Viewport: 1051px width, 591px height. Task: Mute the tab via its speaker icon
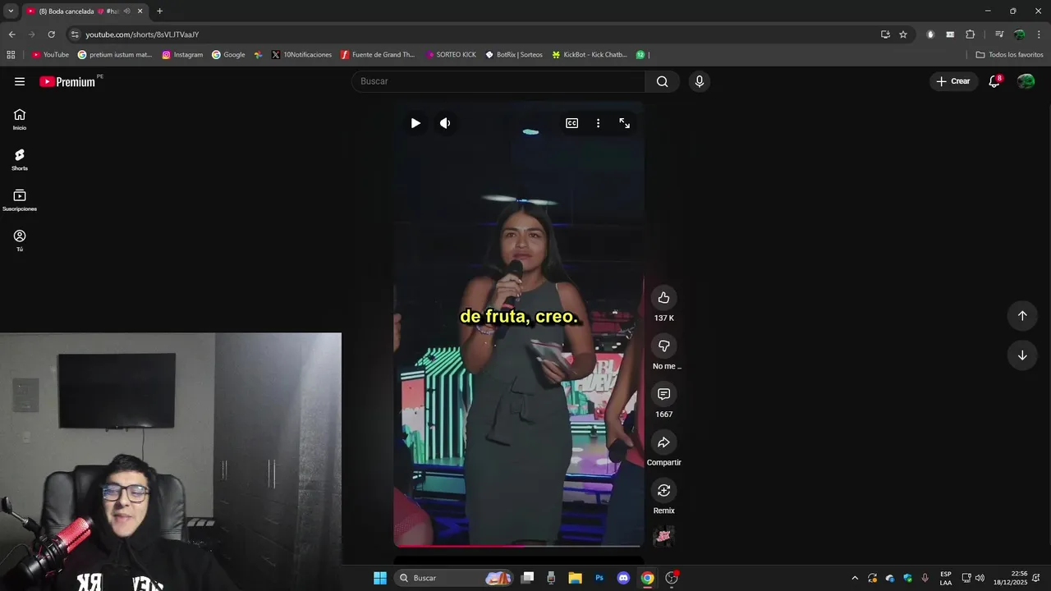(126, 11)
